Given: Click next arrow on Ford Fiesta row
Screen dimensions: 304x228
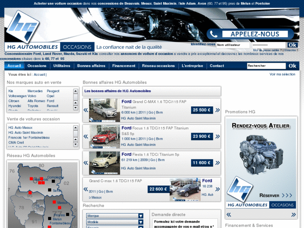Looking at the screenshot, I should pos(217,163).
